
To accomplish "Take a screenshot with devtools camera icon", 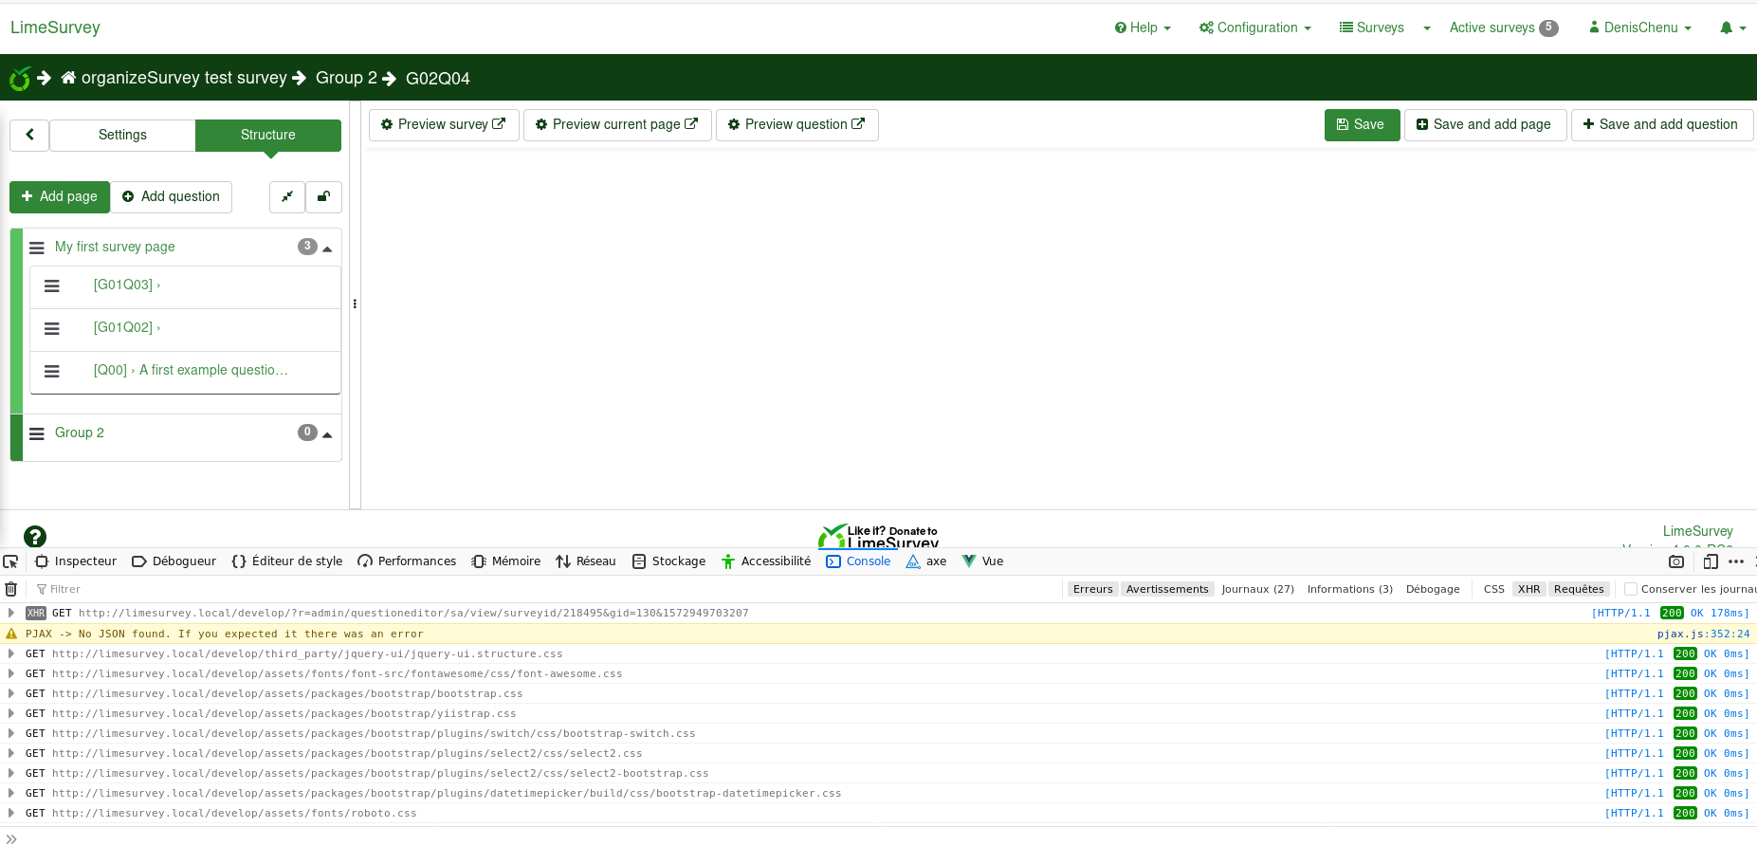I will 1676,561.
